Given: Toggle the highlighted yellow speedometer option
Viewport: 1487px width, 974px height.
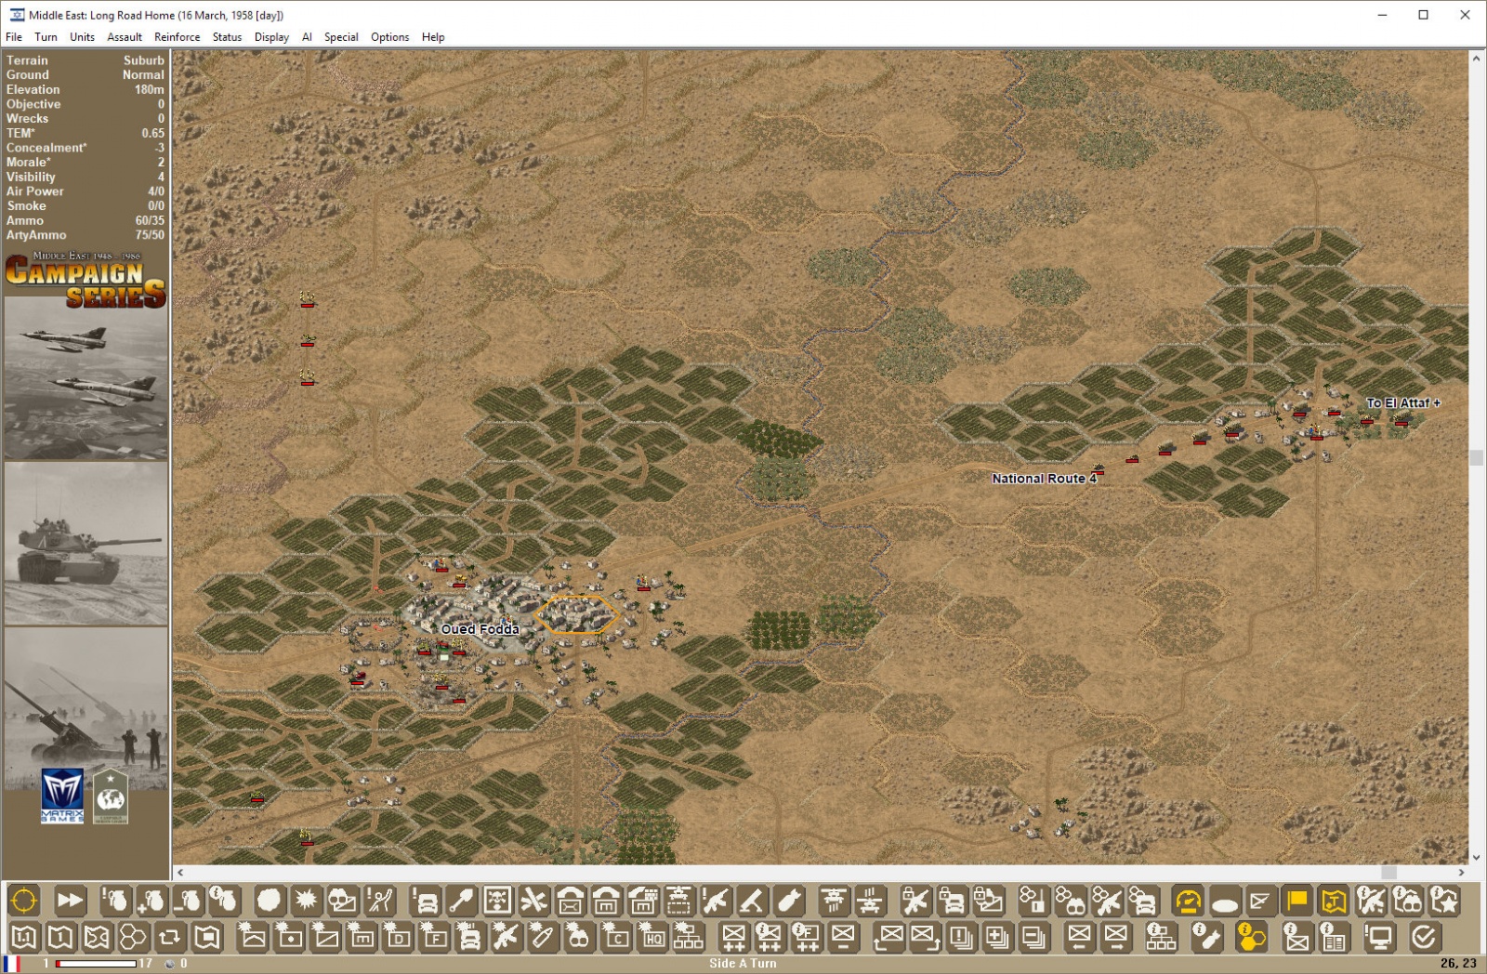Looking at the screenshot, I should pos(1187,902).
